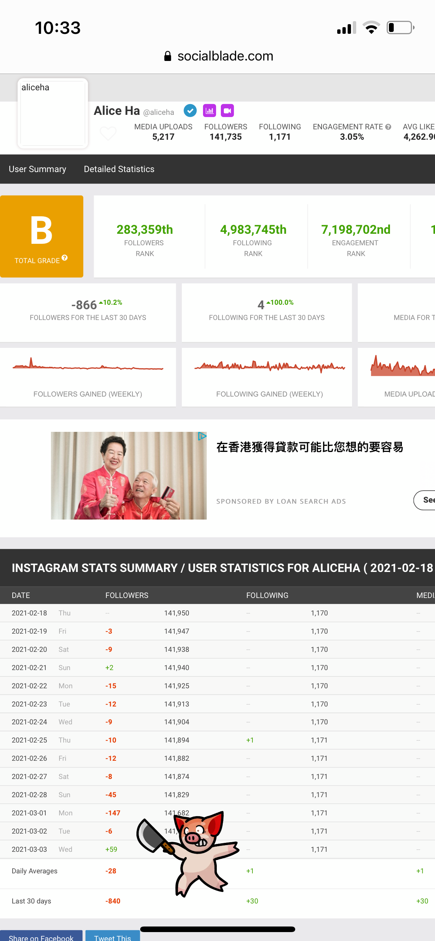Viewport: 435px width, 941px height.
Task: Tap the +1 following change on 2021-02-25
Action: pos(250,740)
